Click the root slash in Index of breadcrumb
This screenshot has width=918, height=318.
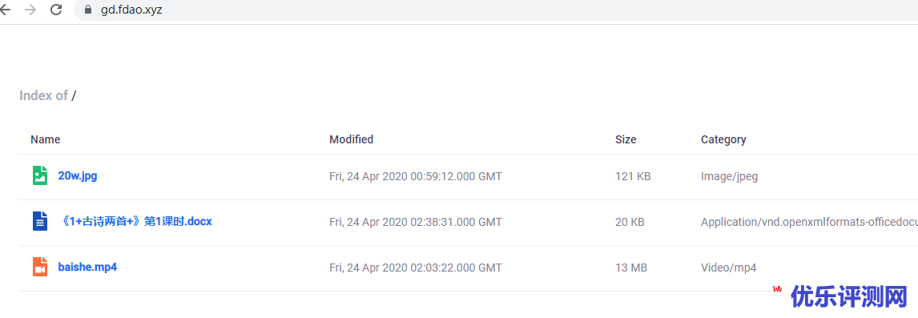coord(74,95)
